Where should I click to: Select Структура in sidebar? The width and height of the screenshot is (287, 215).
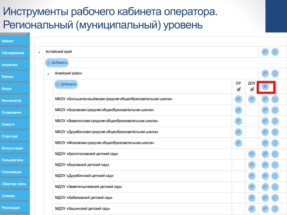[x=14, y=136]
